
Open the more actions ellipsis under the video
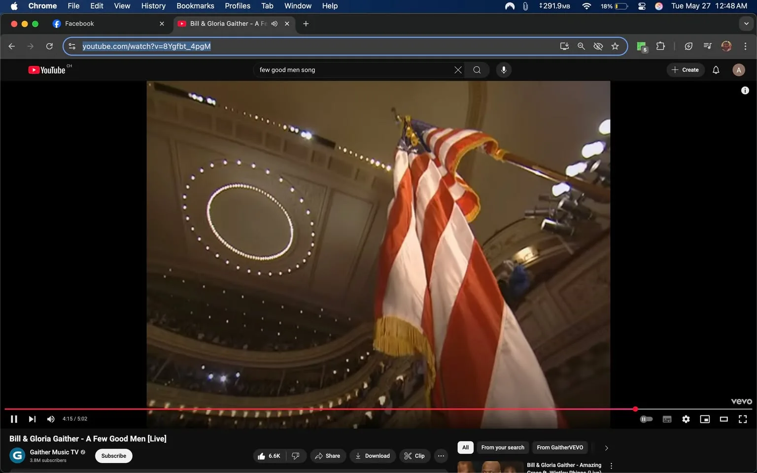441,456
